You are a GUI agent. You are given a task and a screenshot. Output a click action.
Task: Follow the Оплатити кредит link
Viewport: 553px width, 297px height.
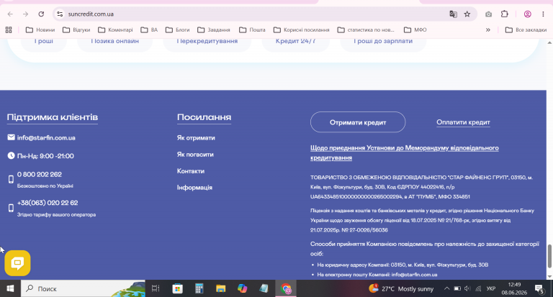click(x=463, y=122)
